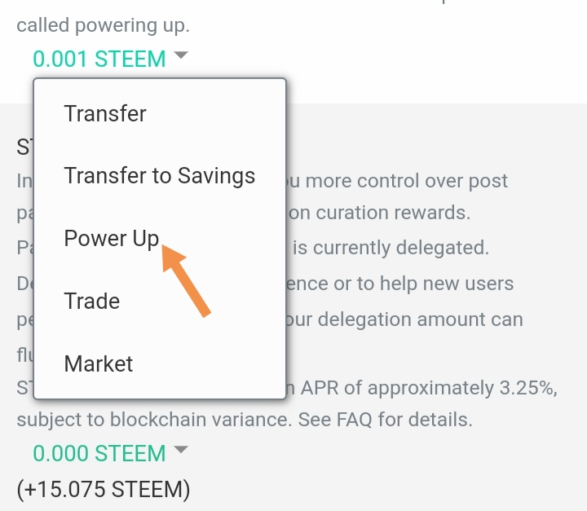The image size is (587, 511).
Task: Click the 'is currently delegated.' text
Action: point(391,248)
